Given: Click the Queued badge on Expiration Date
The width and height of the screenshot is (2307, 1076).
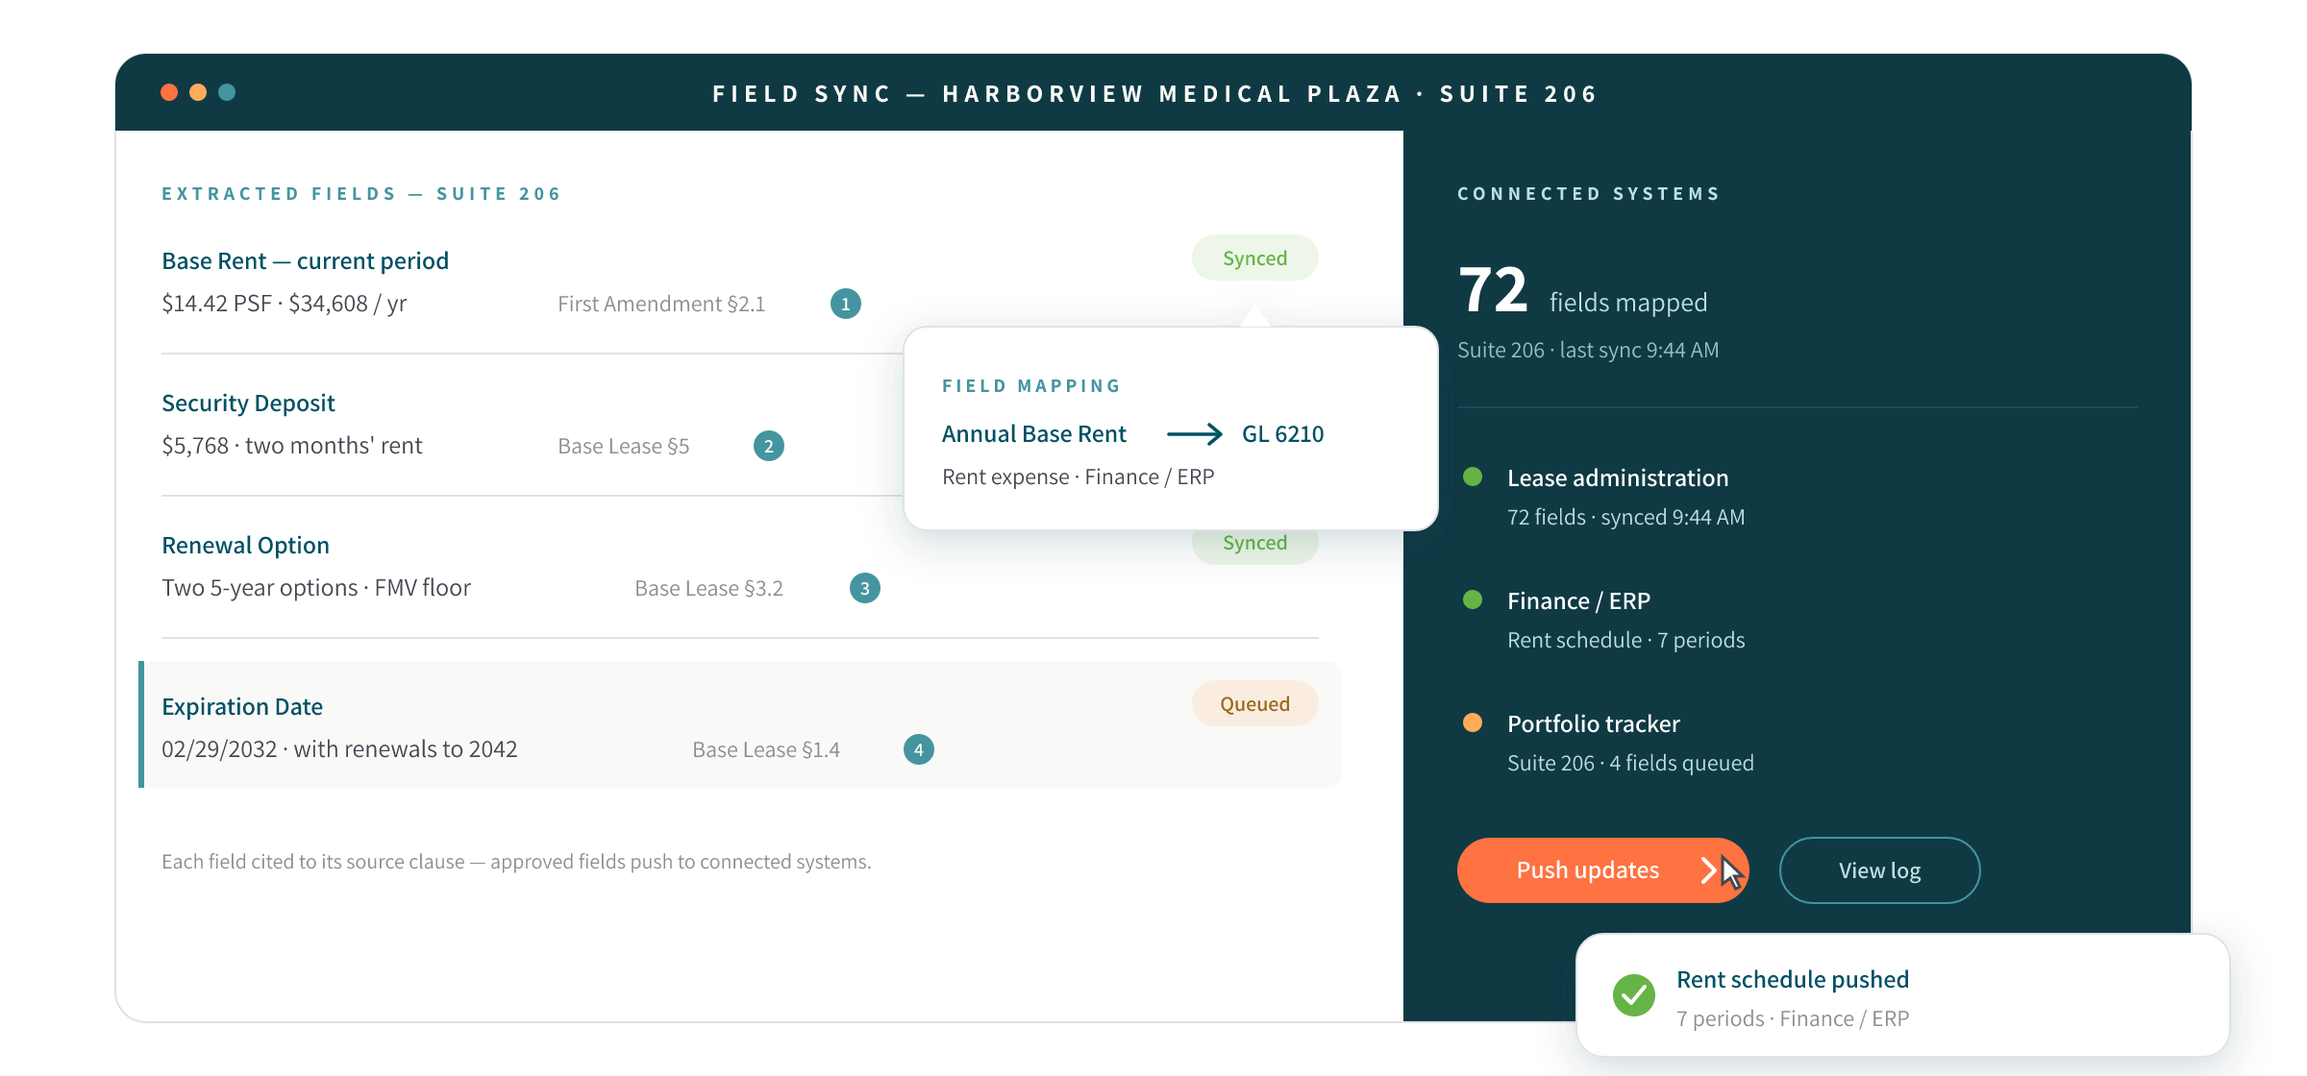Looking at the screenshot, I should 1254,704.
